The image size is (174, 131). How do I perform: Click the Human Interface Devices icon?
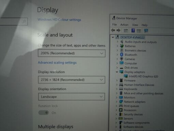tap(121, 85)
